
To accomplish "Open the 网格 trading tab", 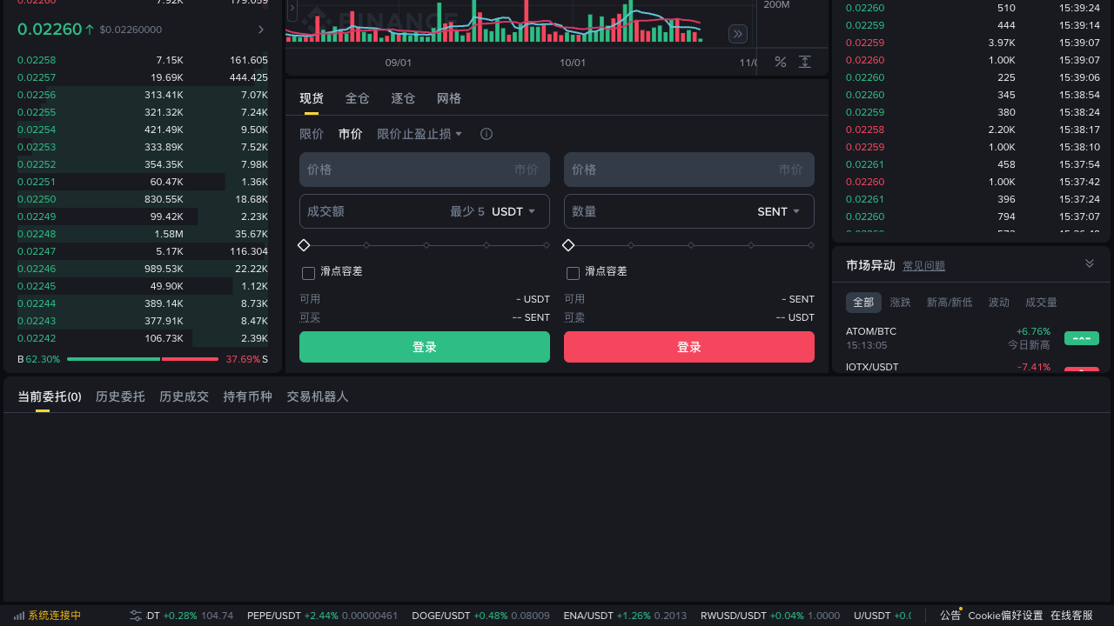I will tap(449, 99).
